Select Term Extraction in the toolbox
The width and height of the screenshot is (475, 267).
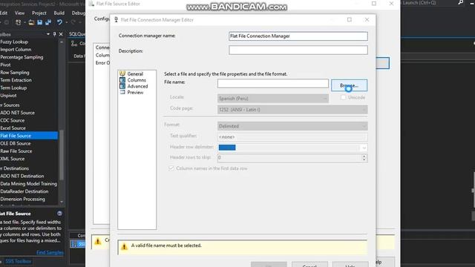pos(16,80)
